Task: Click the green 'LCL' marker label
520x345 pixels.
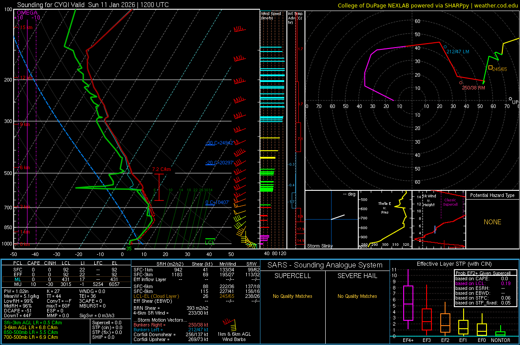Action: pos(210,242)
